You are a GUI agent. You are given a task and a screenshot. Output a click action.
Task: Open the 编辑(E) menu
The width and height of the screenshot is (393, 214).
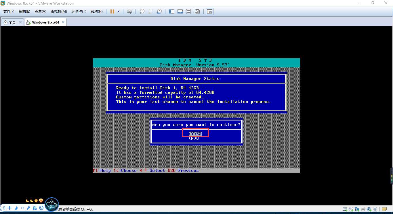[x=24, y=11]
